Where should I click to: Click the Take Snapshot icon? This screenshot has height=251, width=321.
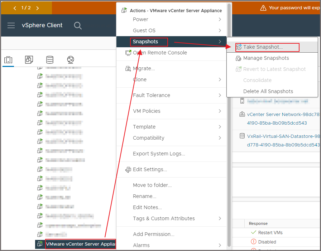239,47
